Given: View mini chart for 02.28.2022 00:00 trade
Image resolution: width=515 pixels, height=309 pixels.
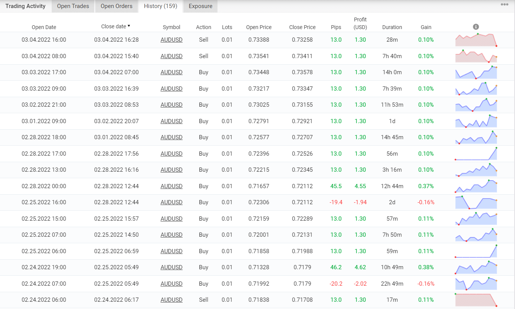Looking at the screenshot, I should pyautogui.click(x=476, y=186).
